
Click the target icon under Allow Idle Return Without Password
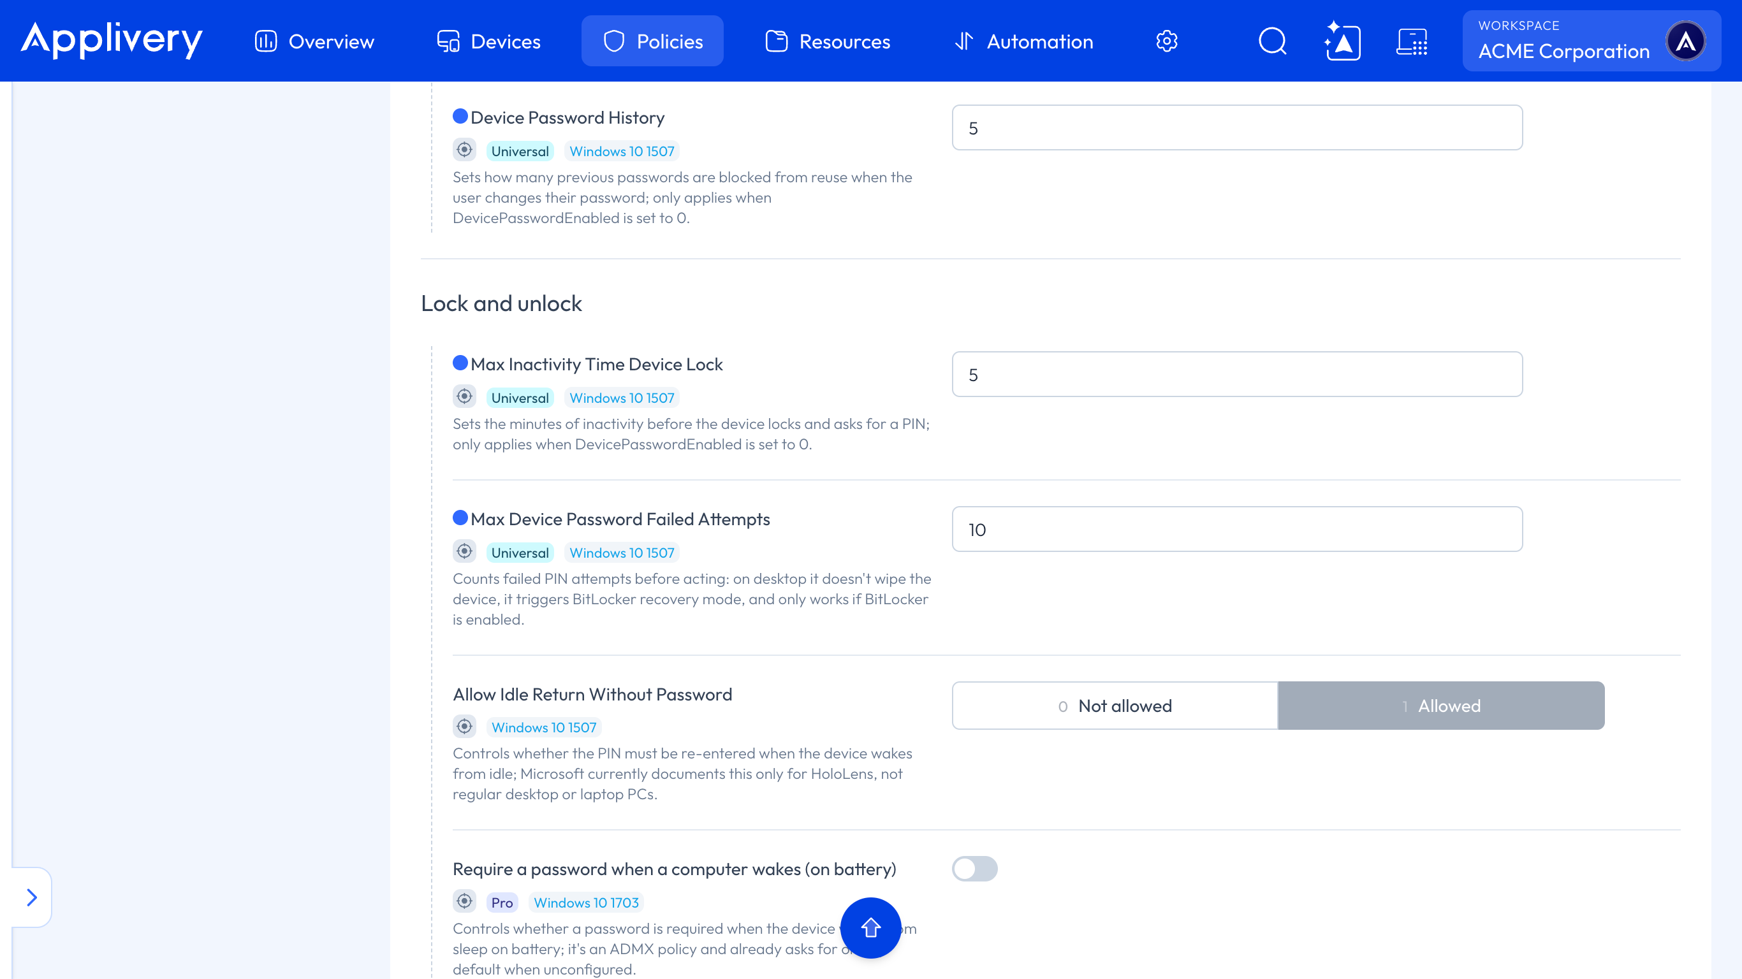pos(464,726)
